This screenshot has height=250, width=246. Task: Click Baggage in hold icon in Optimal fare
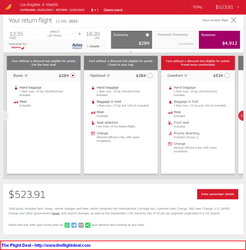pos(93,102)
